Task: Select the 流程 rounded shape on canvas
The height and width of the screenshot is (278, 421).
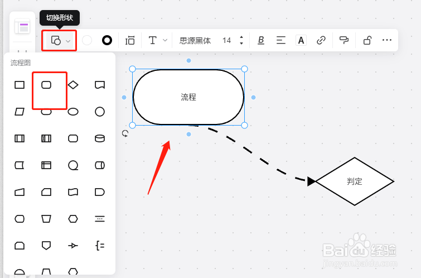Action: (x=188, y=97)
